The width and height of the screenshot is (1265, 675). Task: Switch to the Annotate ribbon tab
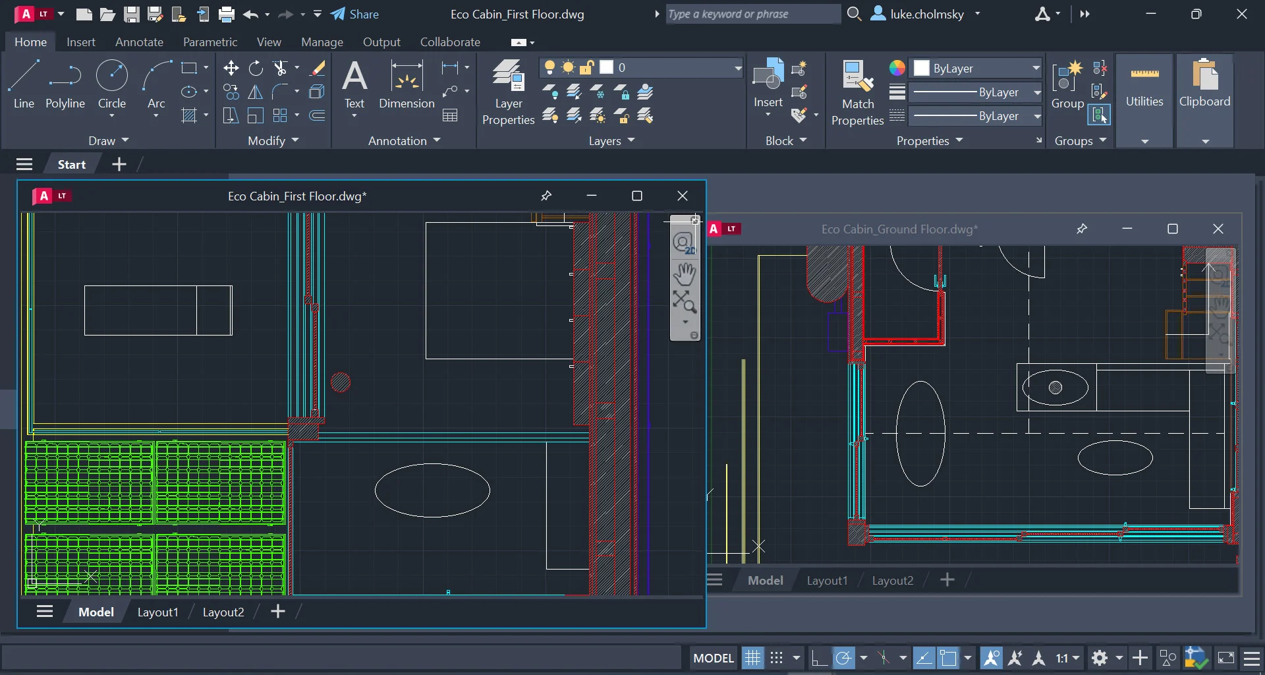139,42
